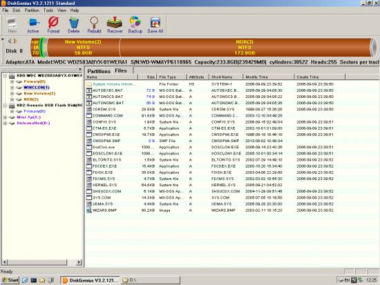Sort by the Name column header

[x=111, y=77]
